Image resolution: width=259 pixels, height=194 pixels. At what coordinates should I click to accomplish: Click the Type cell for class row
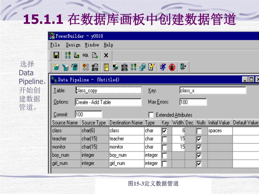pos(153,131)
